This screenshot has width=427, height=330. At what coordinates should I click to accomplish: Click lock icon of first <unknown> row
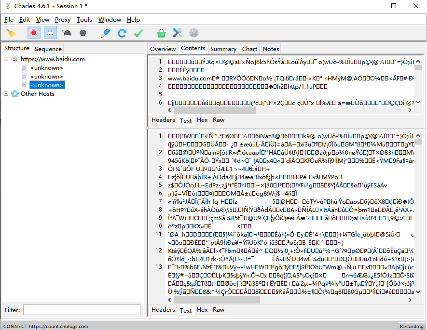(x=24, y=67)
